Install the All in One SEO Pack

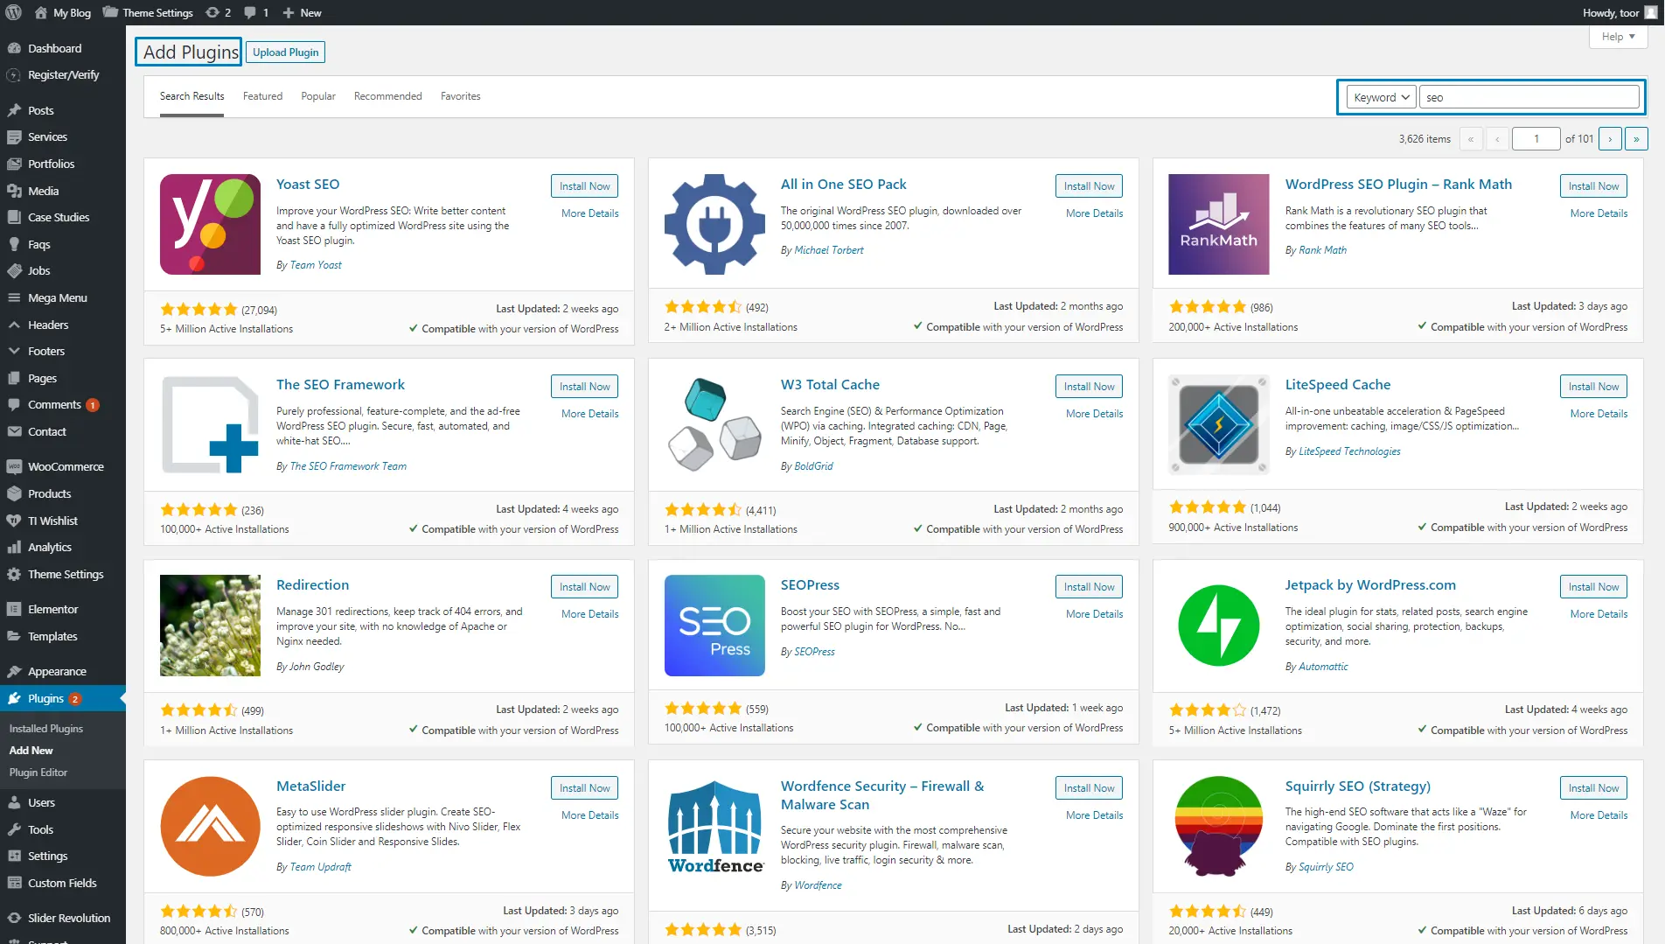click(x=1089, y=186)
